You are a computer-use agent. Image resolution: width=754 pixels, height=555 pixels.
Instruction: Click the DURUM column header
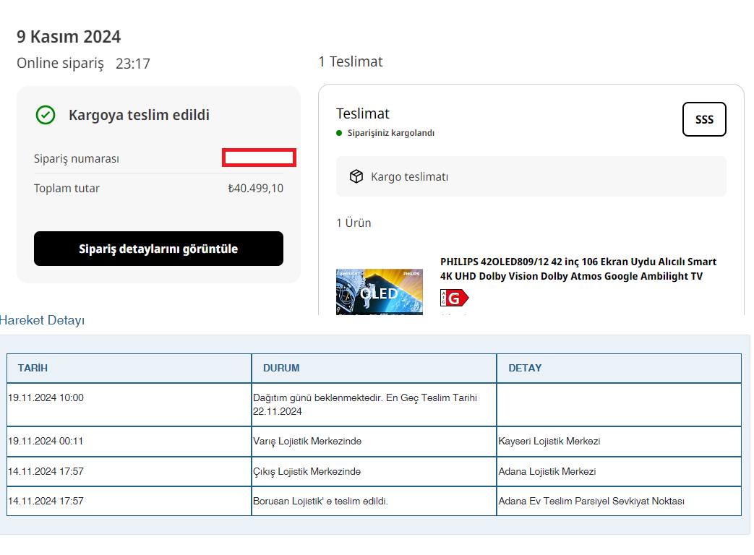(x=374, y=368)
